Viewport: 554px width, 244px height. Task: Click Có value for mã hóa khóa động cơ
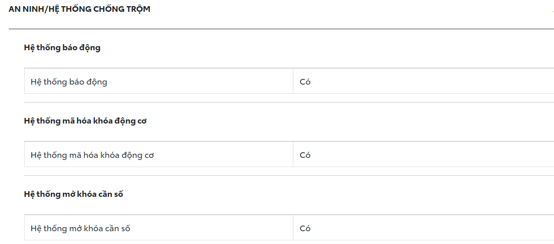pos(305,155)
